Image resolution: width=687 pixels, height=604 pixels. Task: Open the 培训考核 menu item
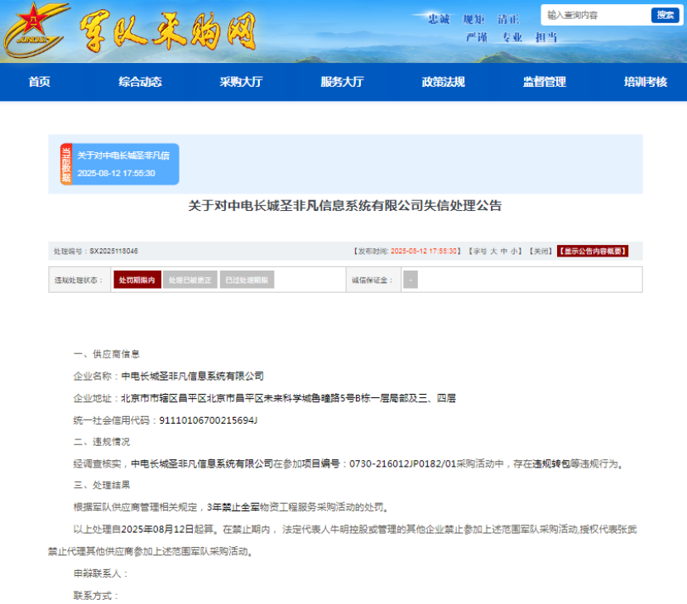[646, 82]
